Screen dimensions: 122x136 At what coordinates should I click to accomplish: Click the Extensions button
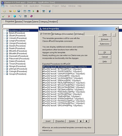point(105,44)
